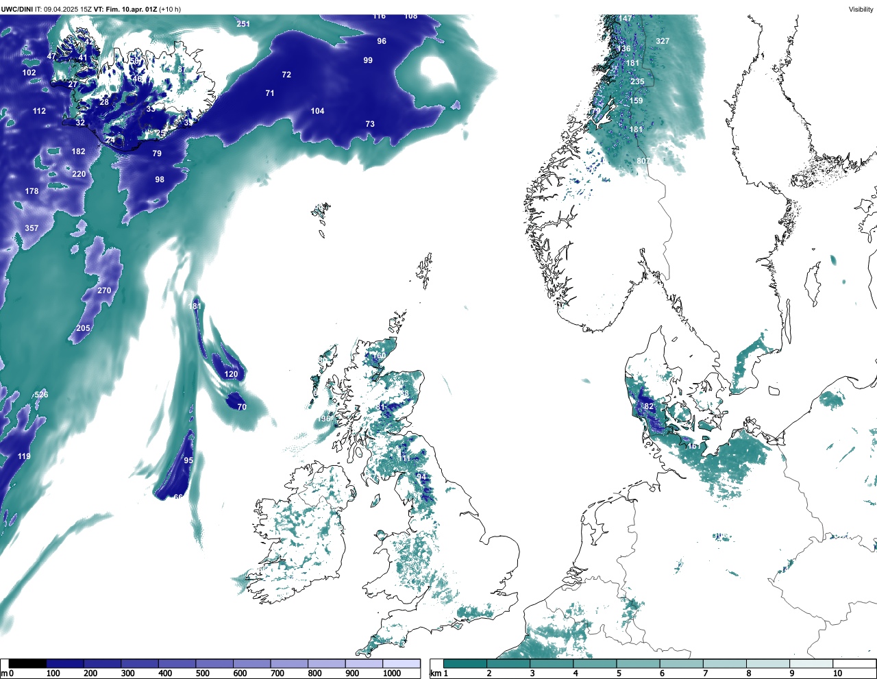This screenshot has height=679, width=877.
Task: Click the '10' label in km legend
Action: click(837, 674)
